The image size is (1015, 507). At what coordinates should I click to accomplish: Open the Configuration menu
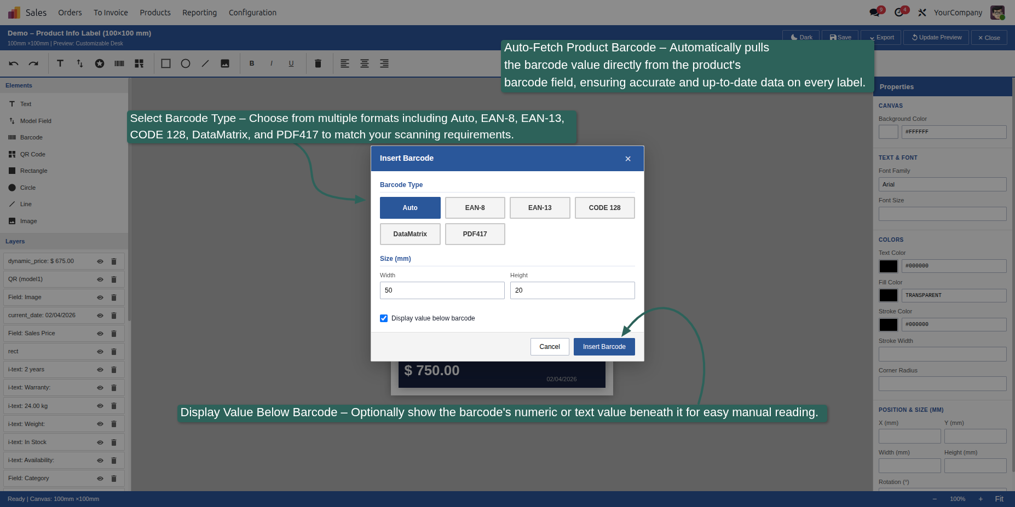pyautogui.click(x=252, y=13)
